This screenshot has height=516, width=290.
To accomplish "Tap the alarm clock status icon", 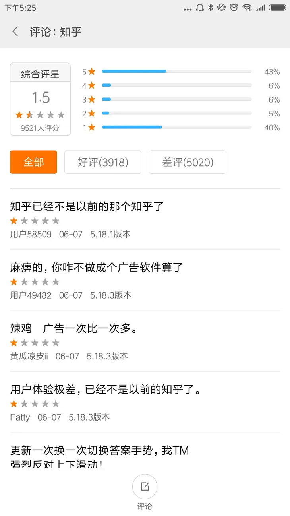I will tap(234, 8).
